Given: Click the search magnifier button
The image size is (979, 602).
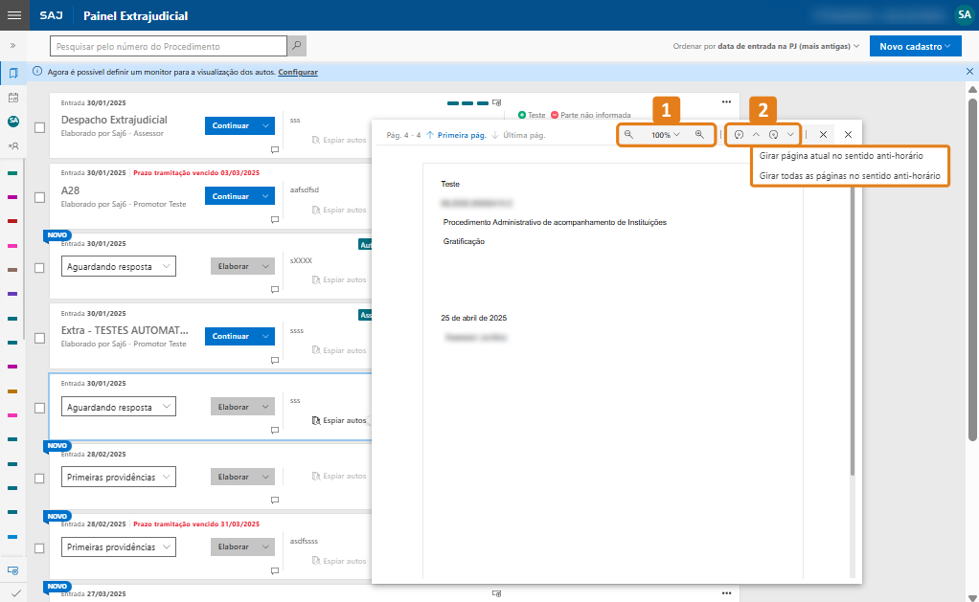Looking at the screenshot, I should [297, 46].
